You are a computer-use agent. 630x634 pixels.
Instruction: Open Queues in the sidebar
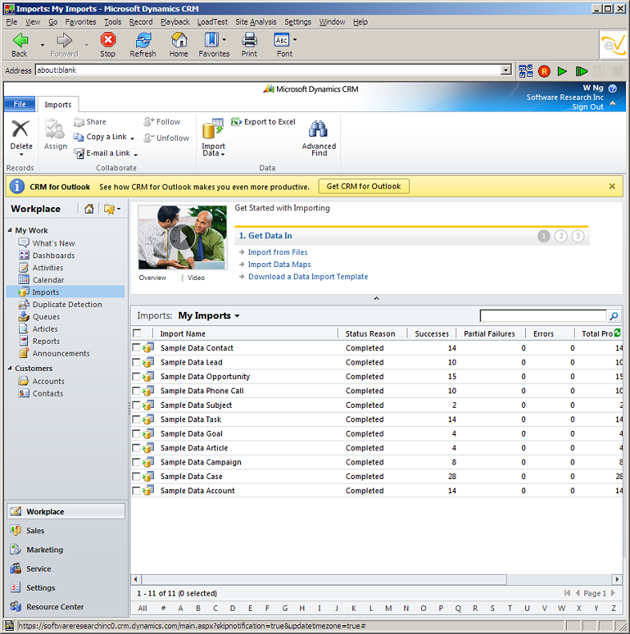click(x=46, y=317)
